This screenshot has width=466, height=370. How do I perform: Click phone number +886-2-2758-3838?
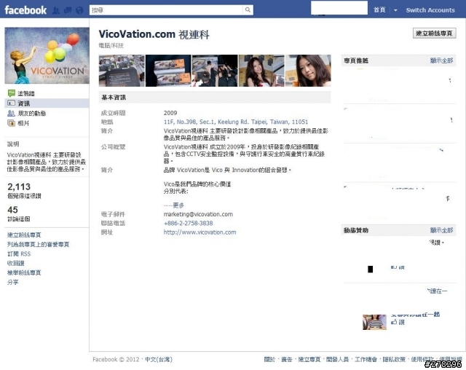(x=188, y=223)
